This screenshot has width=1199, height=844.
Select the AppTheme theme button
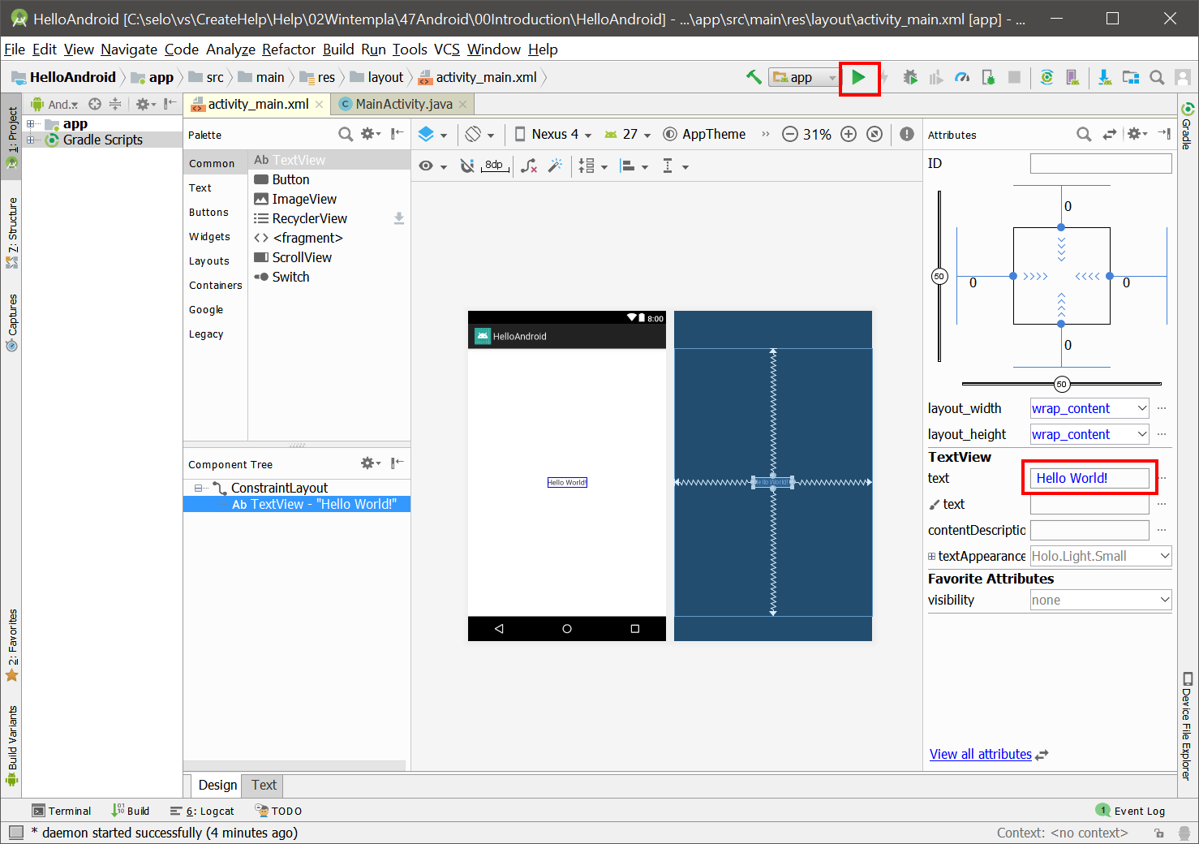[704, 134]
